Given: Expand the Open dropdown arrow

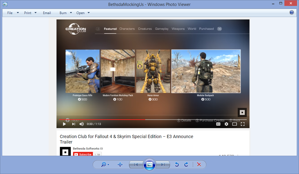Looking at the screenshot, I should click(x=89, y=13).
